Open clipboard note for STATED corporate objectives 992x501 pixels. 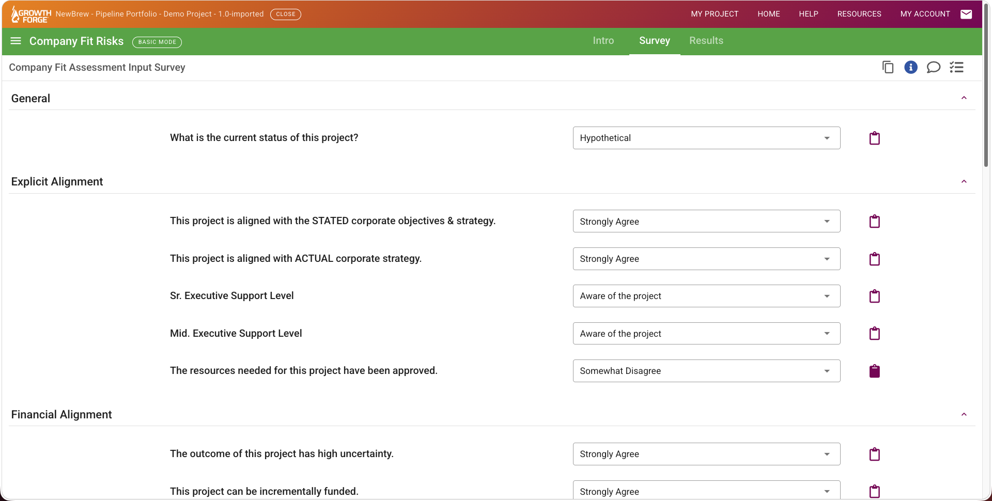(874, 221)
